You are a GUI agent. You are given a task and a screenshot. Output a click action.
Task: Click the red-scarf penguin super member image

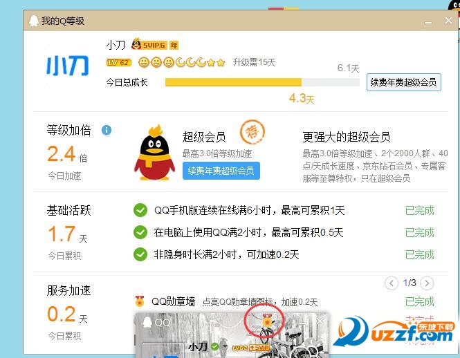(x=154, y=152)
